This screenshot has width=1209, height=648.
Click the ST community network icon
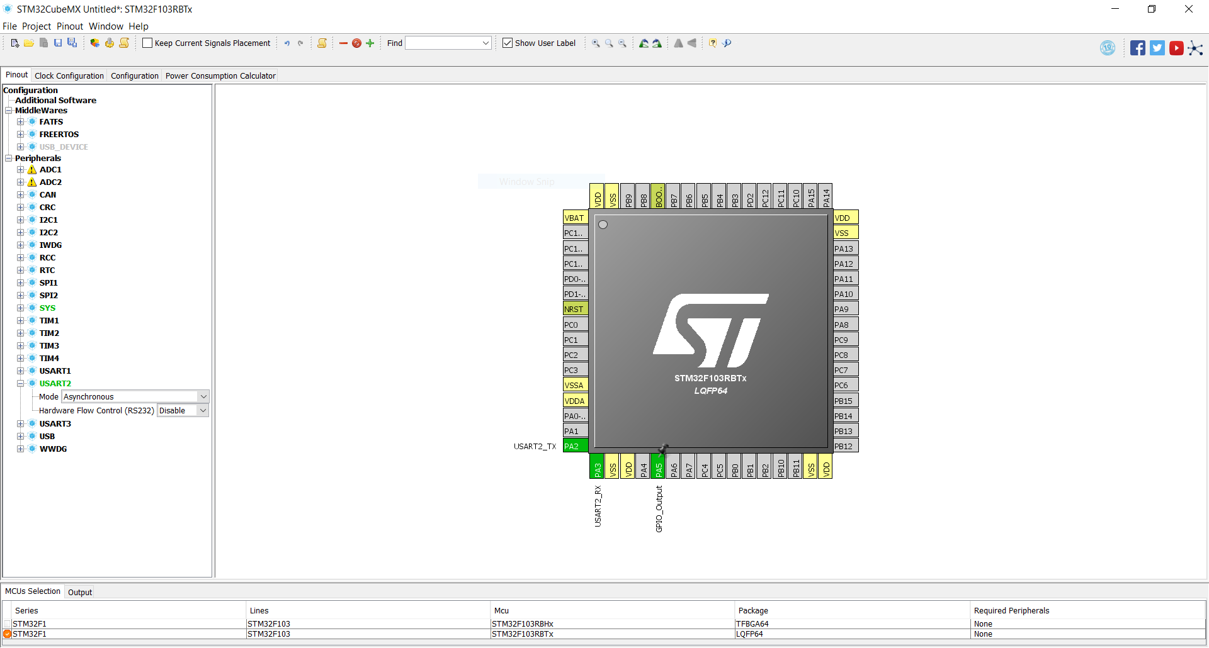click(1195, 48)
